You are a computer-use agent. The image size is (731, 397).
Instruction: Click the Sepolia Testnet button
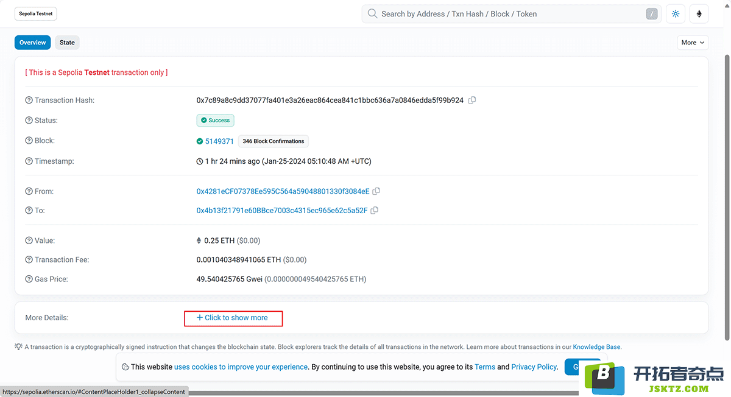(x=36, y=13)
